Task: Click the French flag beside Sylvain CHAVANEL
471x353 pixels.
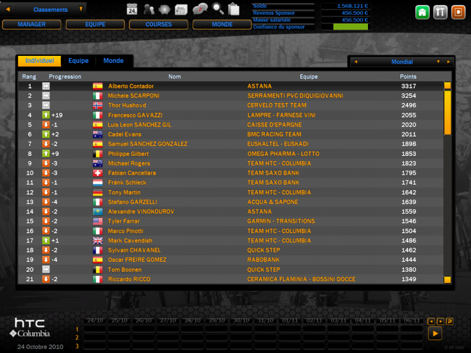Action: point(98,250)
